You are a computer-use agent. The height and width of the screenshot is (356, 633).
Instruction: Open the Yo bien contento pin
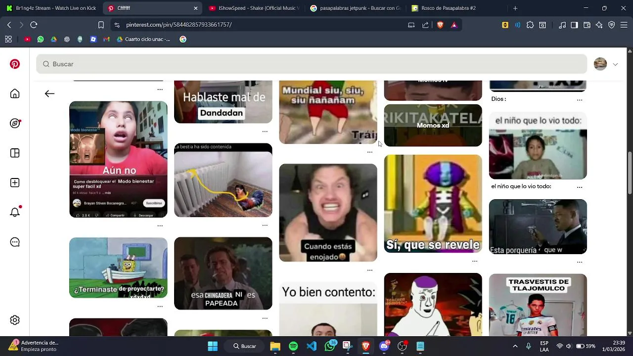coord(328,309)
